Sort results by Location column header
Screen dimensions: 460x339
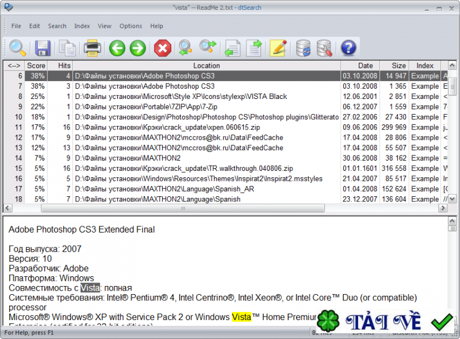206,66
